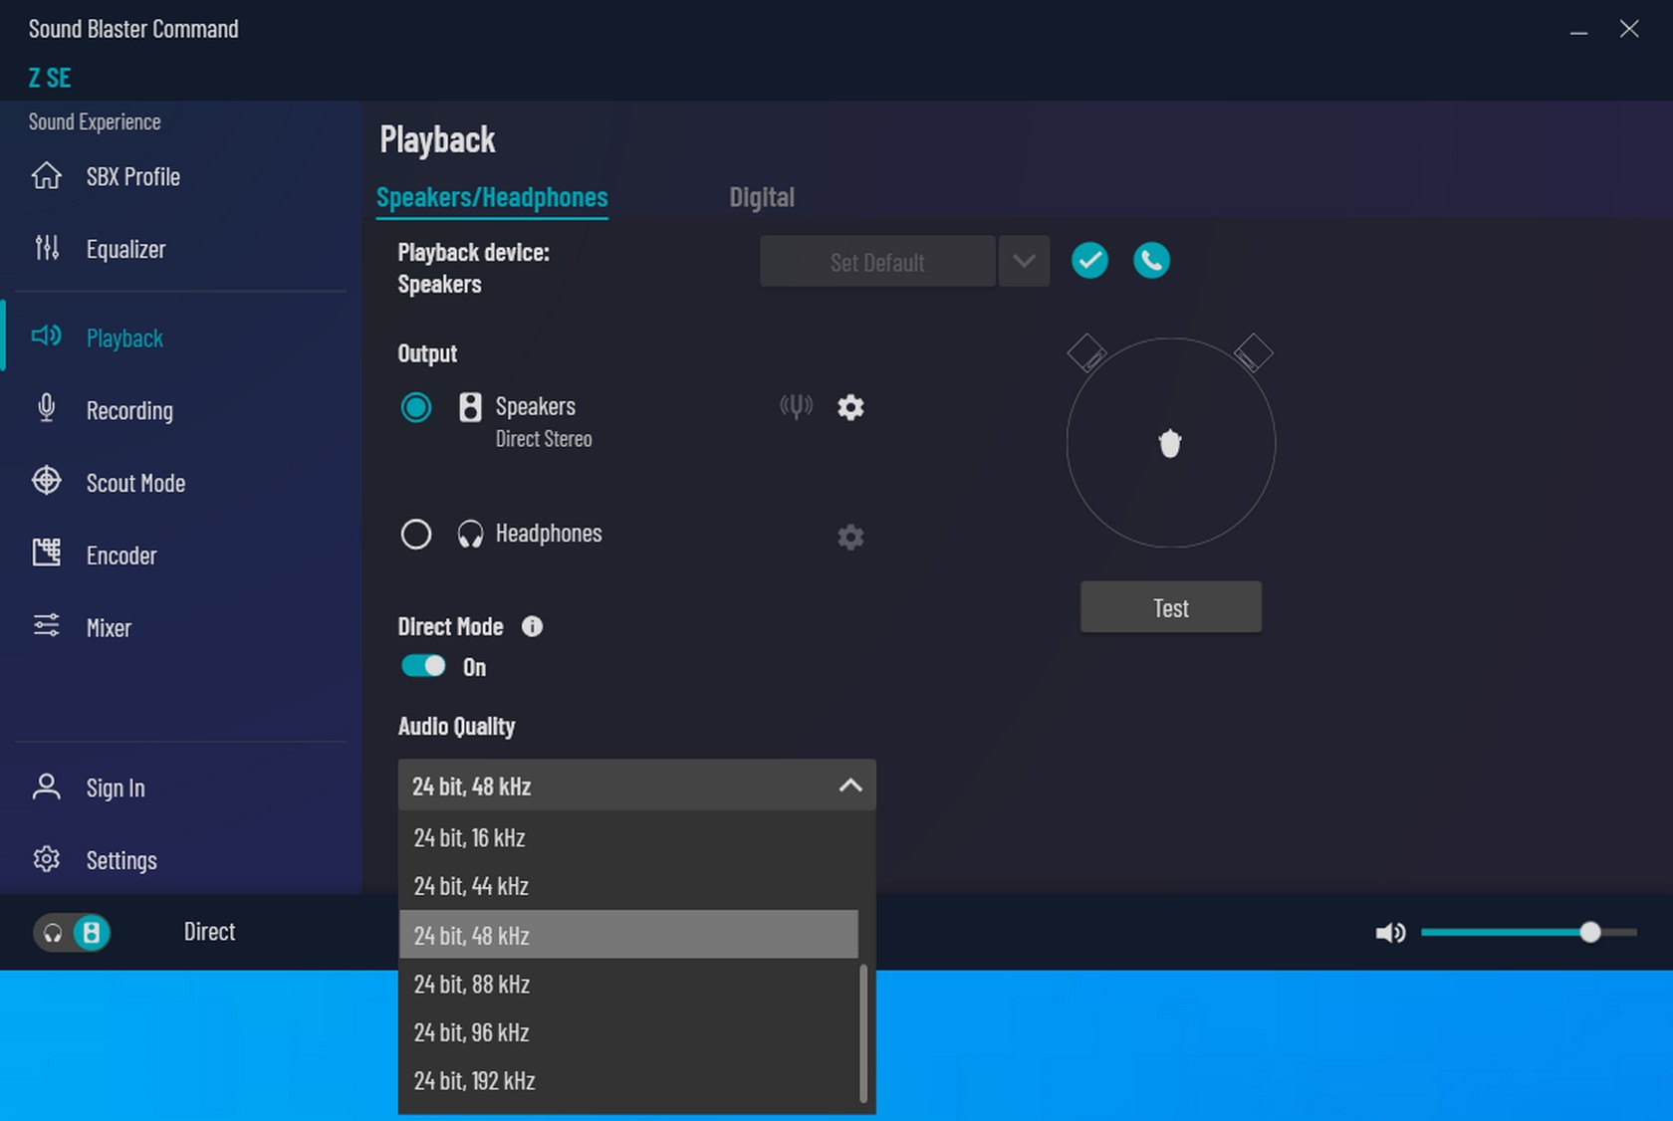Click the Mixer sliders icon
This screenshot has height=1121, width=1673.
tap(47, 625)
